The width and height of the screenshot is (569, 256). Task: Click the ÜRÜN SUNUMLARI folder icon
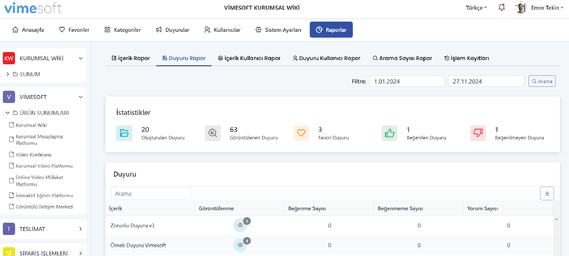coord(15,113)
